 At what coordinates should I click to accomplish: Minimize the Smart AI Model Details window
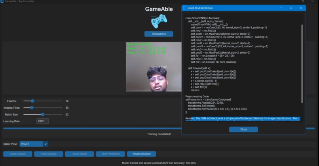(x=281, y=8)
